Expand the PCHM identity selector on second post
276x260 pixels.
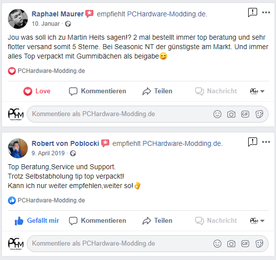click(x=257, y=221)
